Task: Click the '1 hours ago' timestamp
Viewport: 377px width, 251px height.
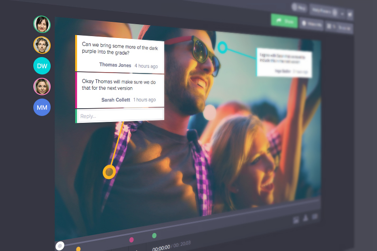Action: coord(144,100)
